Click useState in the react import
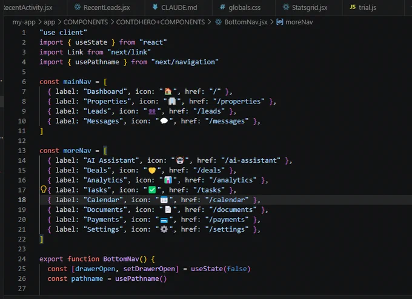This screenshot has height=299, width=412. pyautogui.click(x=91, y=42)
